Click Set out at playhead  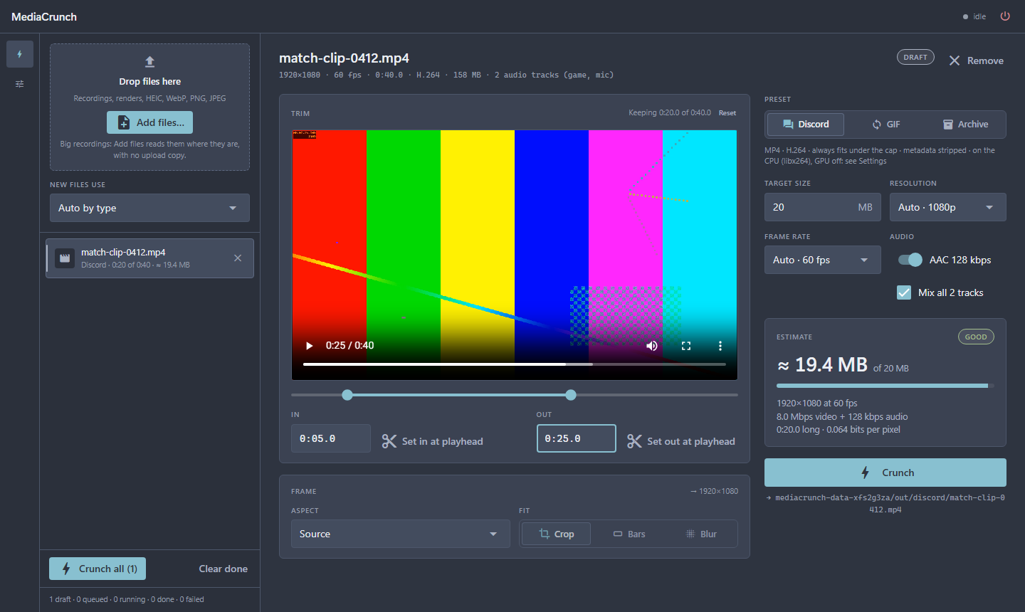coord(680,441)
